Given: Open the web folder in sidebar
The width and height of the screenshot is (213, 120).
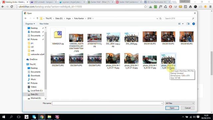Looking at the screenshot, I should tap(33, 51).
